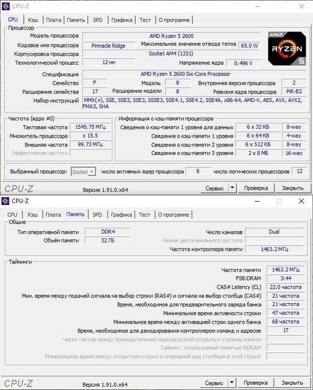313x390 pixels.
Task: Click the 6 x 32 КБ L1 data cache value
Action: [258, 127]
